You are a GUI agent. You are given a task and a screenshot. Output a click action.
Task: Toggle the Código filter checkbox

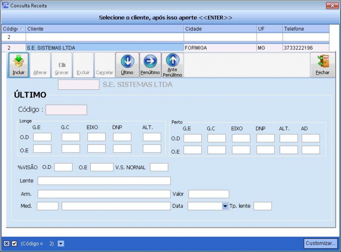(14, 243)
